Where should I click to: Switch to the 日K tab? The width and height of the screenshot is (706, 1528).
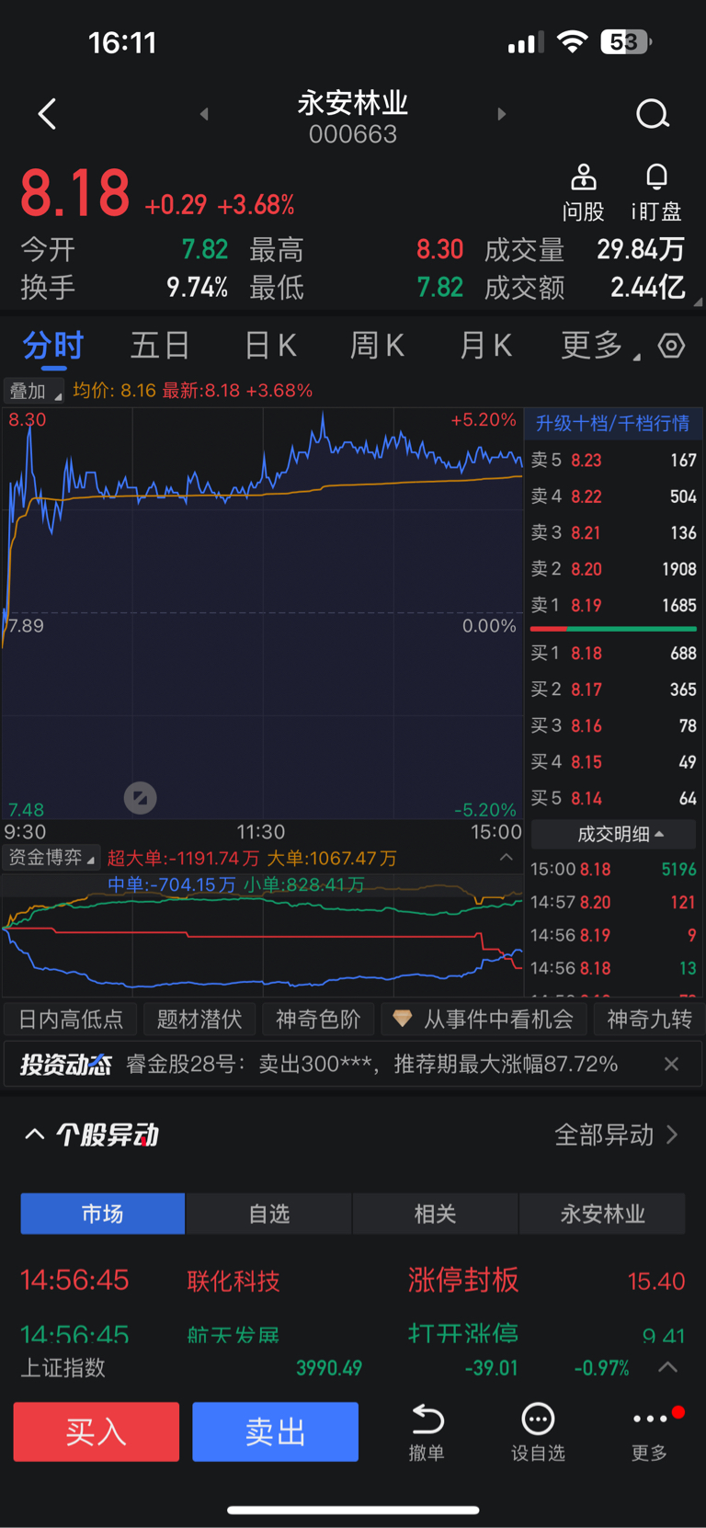(270, 346)
